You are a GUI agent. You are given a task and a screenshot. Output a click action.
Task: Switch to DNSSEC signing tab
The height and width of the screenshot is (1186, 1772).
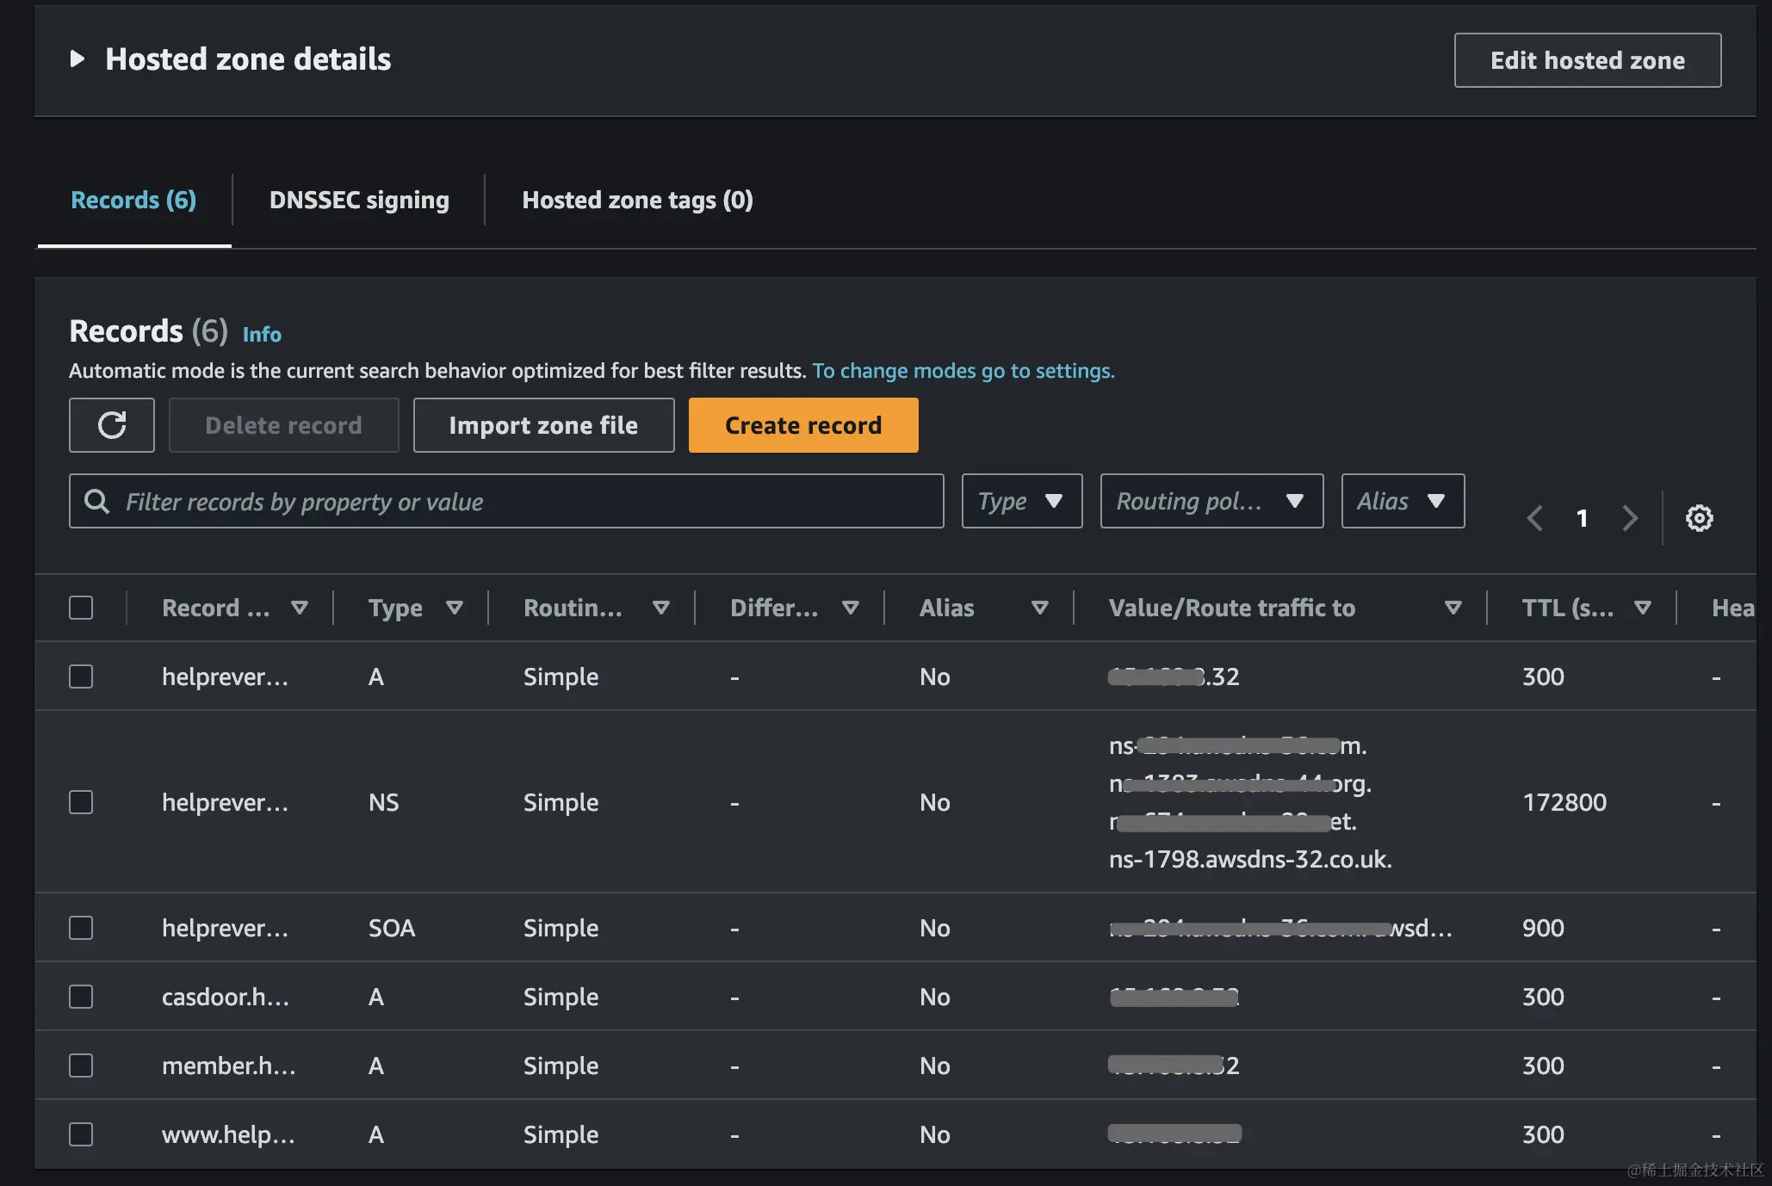point(359,200)
